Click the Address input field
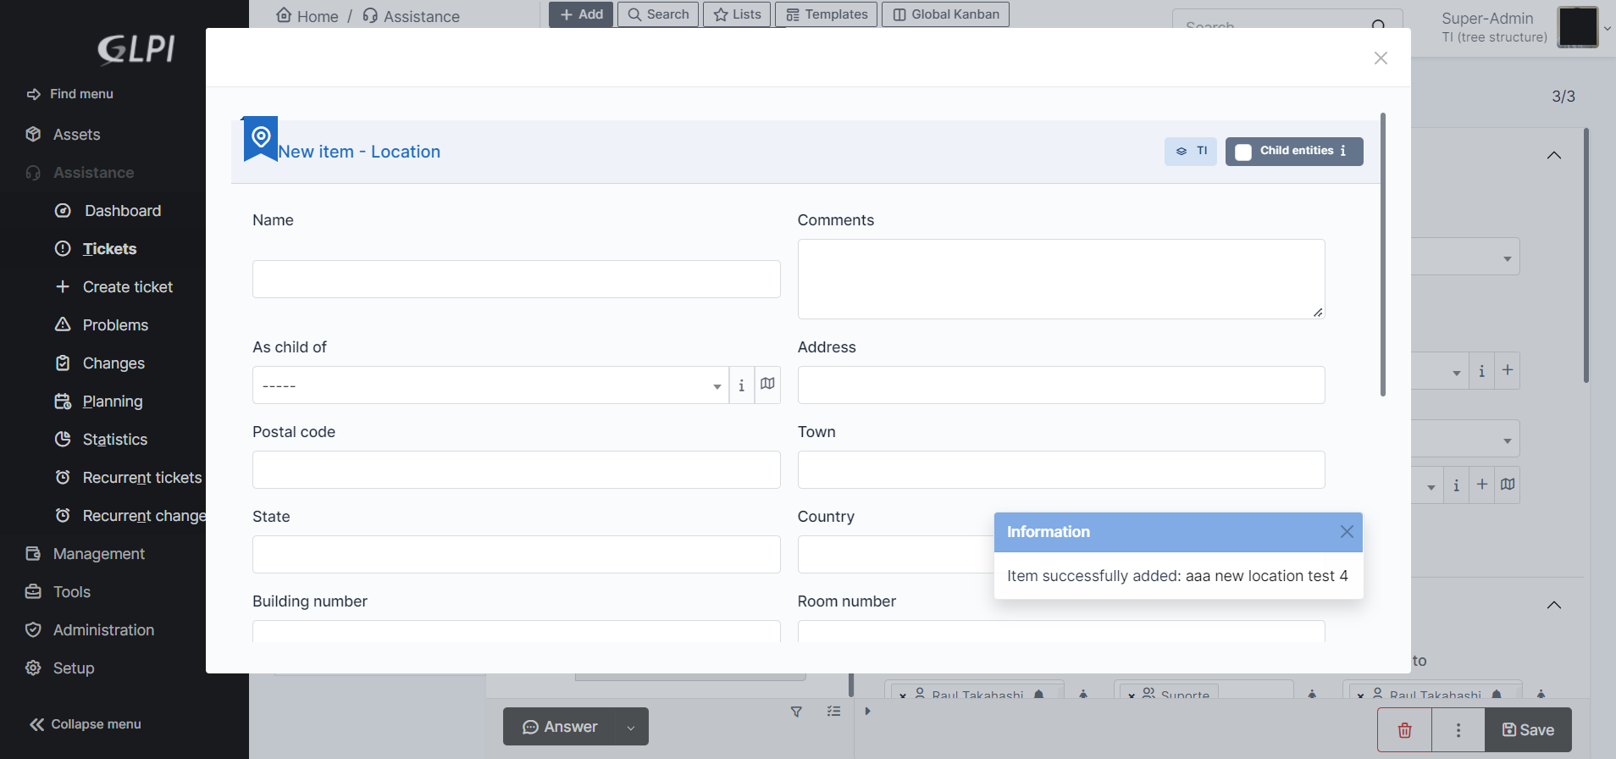 pos(1061,385)
